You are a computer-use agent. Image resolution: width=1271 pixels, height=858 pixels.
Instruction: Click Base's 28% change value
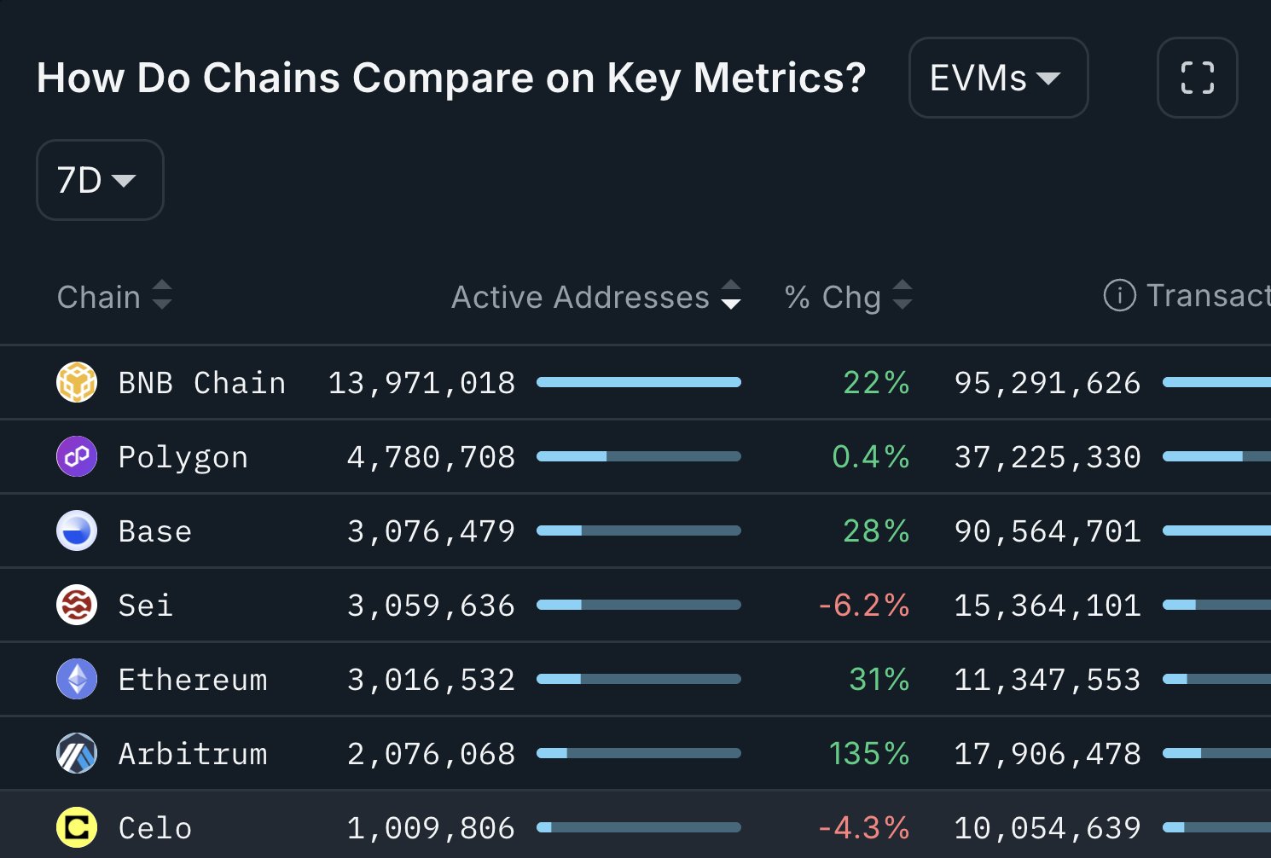876,531
